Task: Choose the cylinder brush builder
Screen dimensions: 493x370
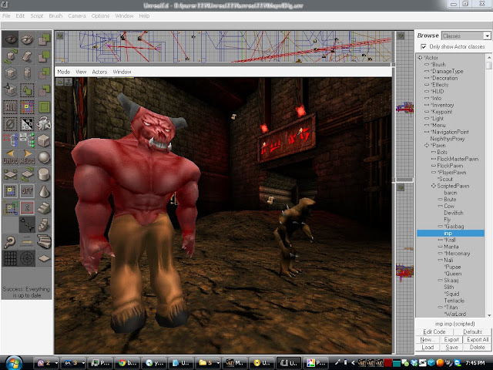Action: (44, 174)
